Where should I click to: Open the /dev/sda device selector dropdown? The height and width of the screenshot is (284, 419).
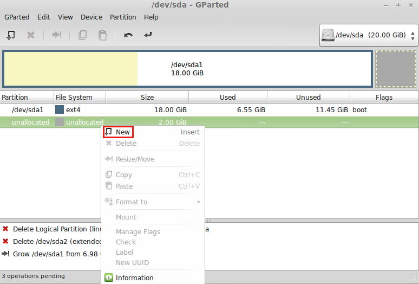coord(368,35)
